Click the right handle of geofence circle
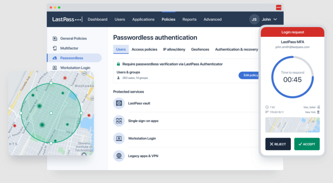Image resolution: width=333 pixels, height=183 pixels. point(81,113)
